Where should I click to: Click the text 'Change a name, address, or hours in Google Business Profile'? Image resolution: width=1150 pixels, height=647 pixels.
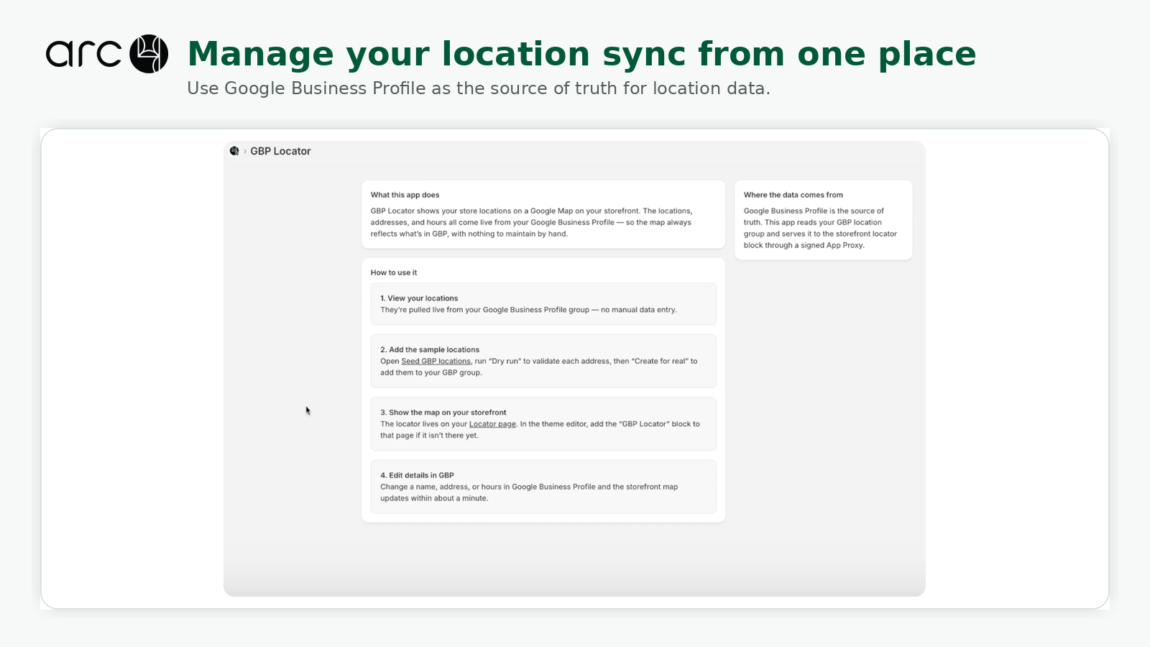pyautogui.click(x=488, y=487)
